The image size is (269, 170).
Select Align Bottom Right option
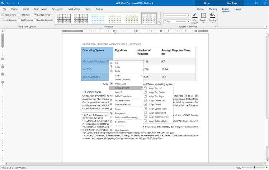click(158, 121)
